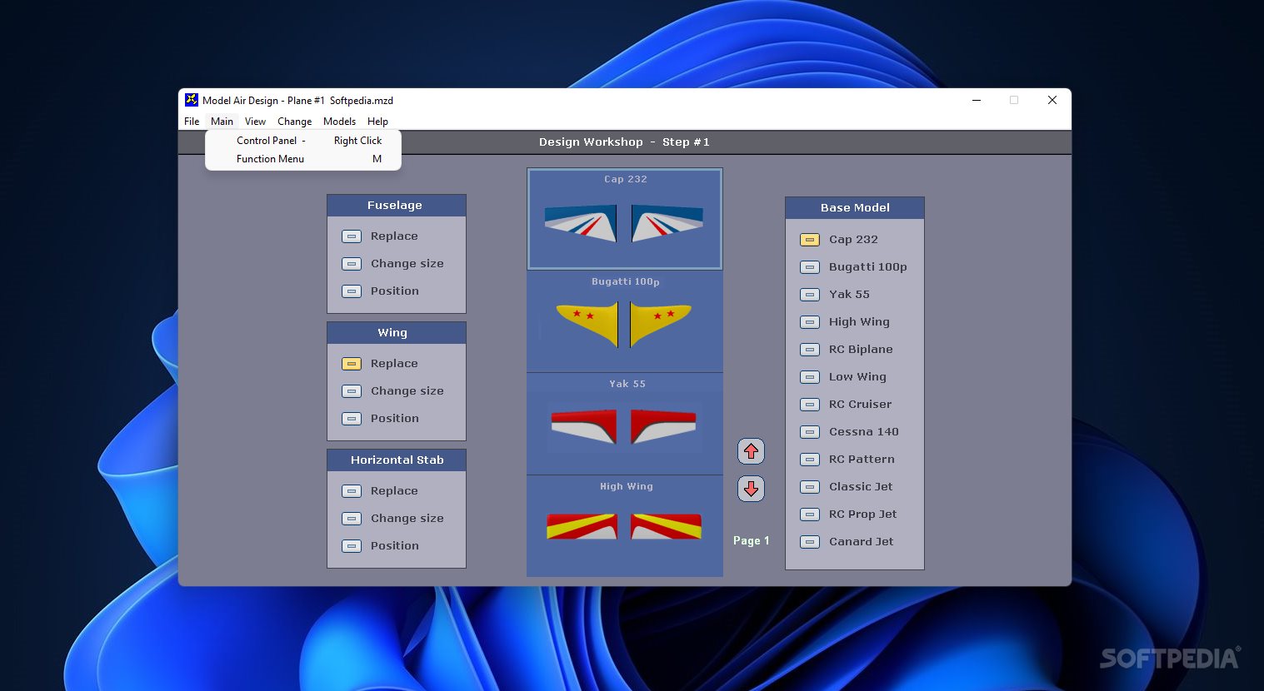1264x691 pixels.
Task: Choose RC Biplane as base model
Action: (810, 350)
